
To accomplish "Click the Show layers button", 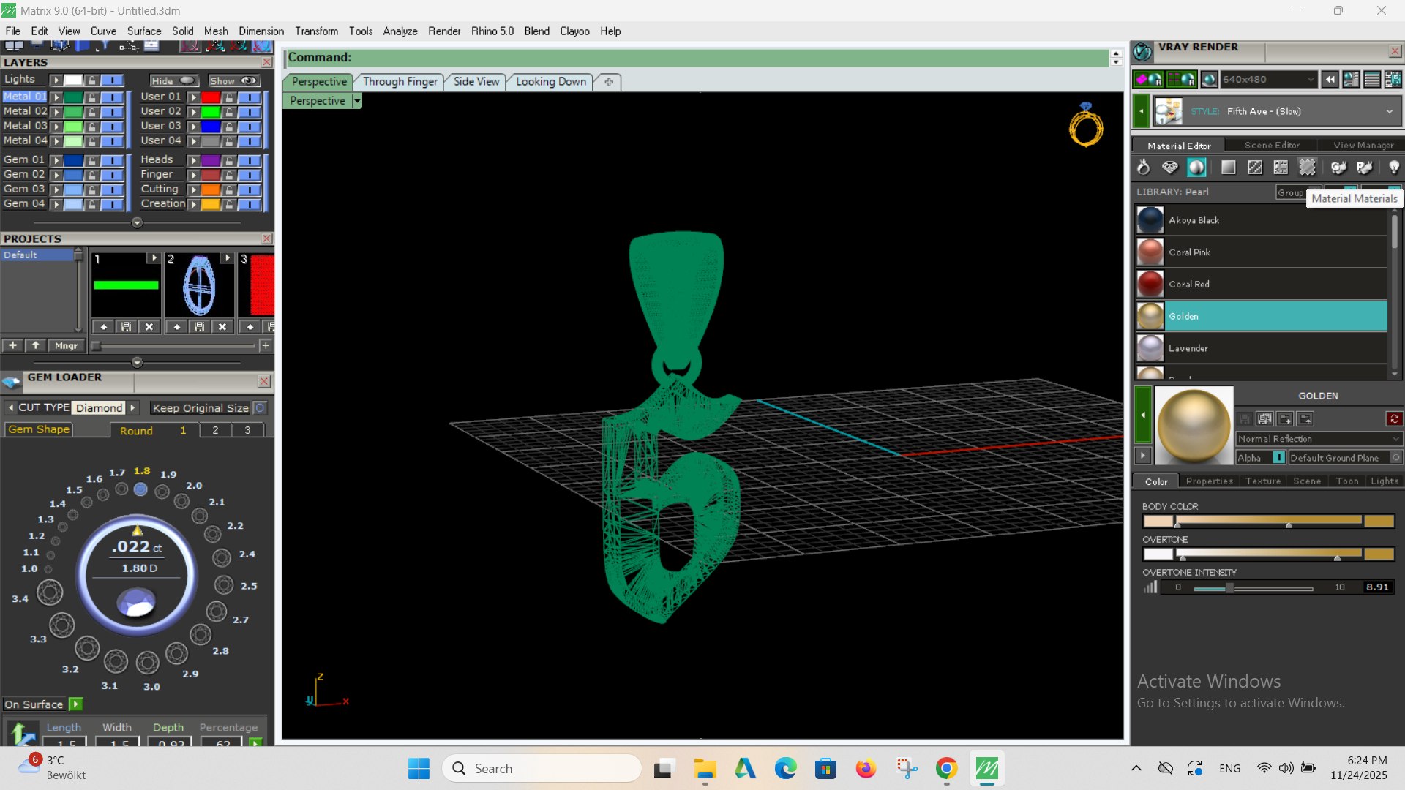I will [234, 80].
